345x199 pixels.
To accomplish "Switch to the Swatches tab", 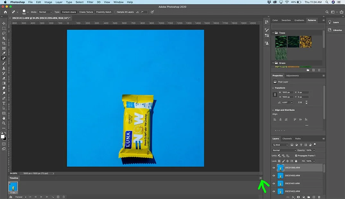I will tap(286, 20).
